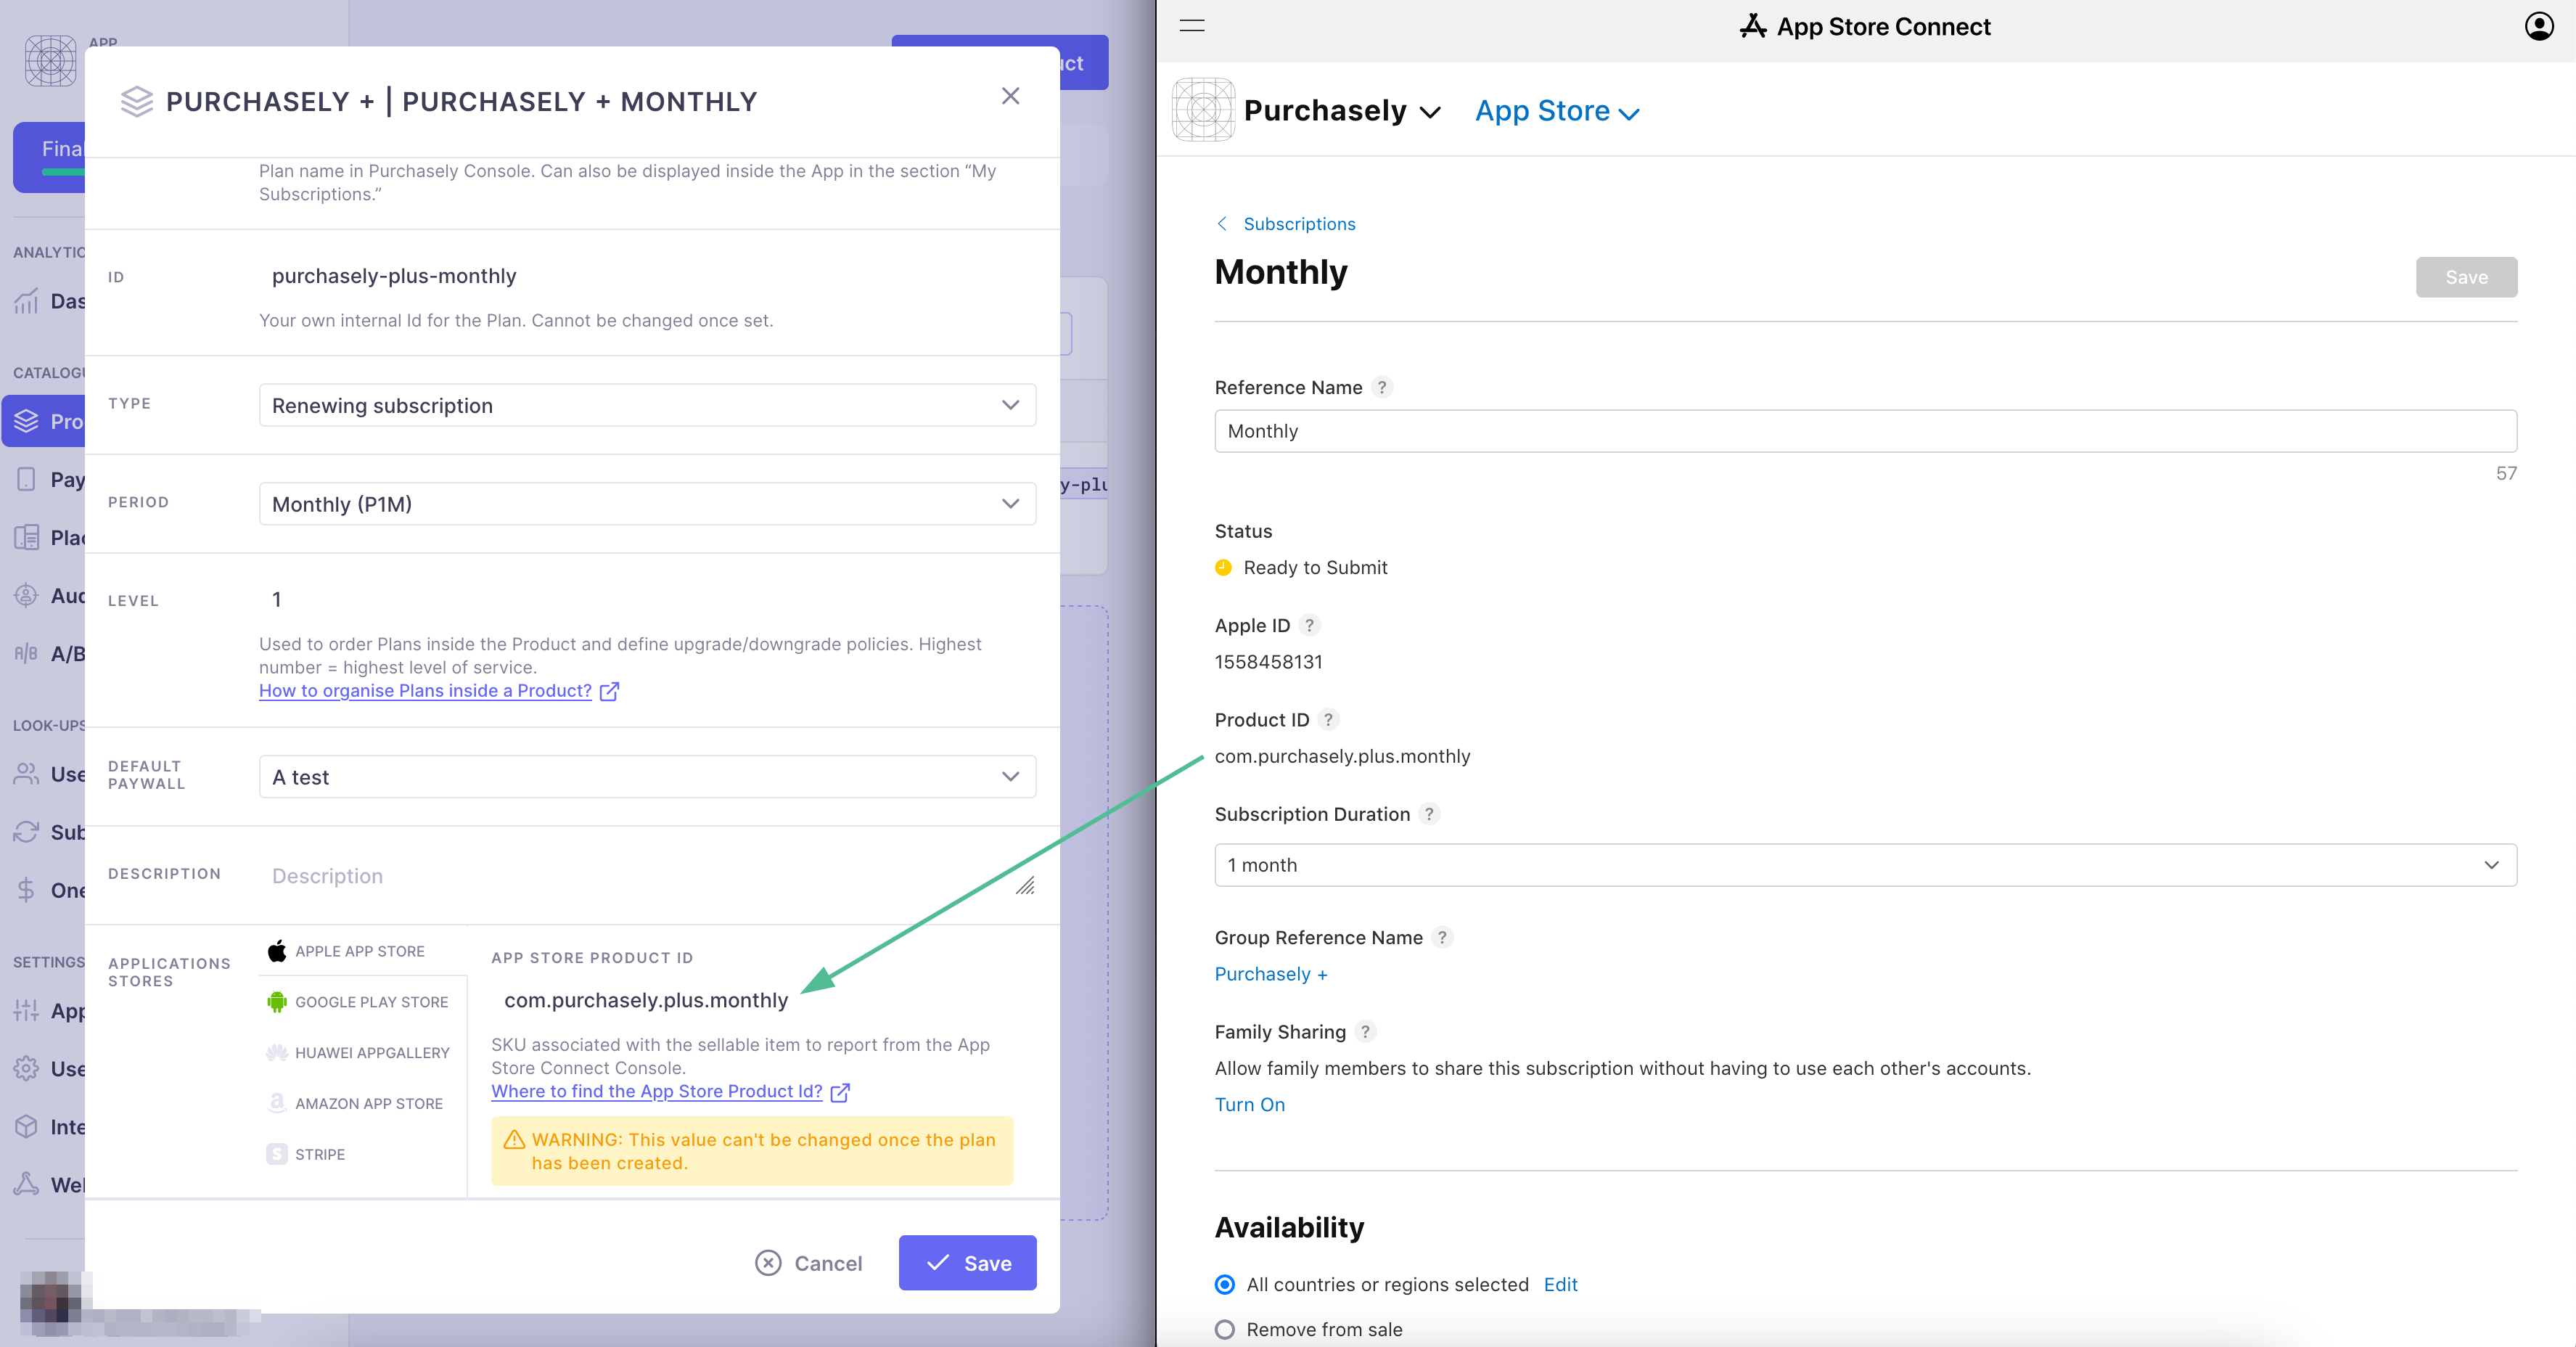Click the Group Reference Name help icon

tap(1442, 938)
